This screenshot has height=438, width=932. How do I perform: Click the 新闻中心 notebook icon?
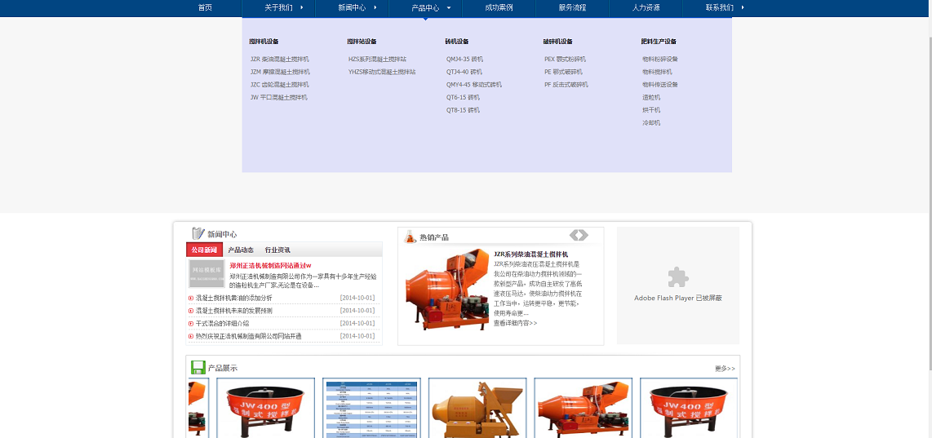tap(197, 233)
